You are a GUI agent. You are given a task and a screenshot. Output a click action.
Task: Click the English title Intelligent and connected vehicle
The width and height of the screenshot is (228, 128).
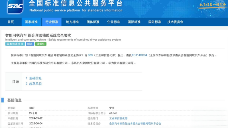click(x=63, y=40)
